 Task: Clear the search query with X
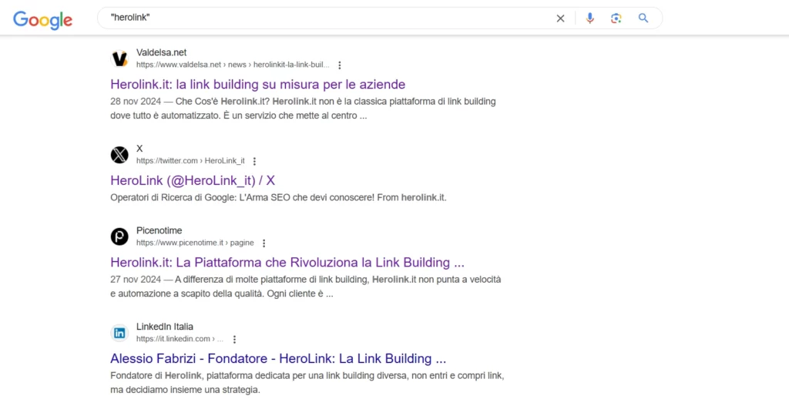[560, 18]
